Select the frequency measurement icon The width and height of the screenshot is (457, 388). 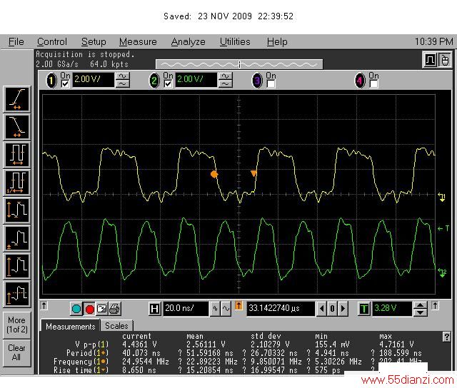[17, 183]
